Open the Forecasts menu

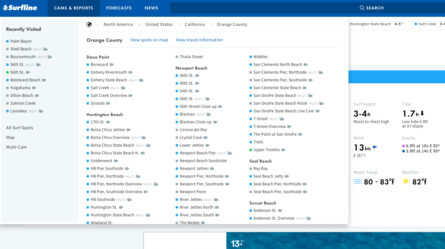[119, 8]
